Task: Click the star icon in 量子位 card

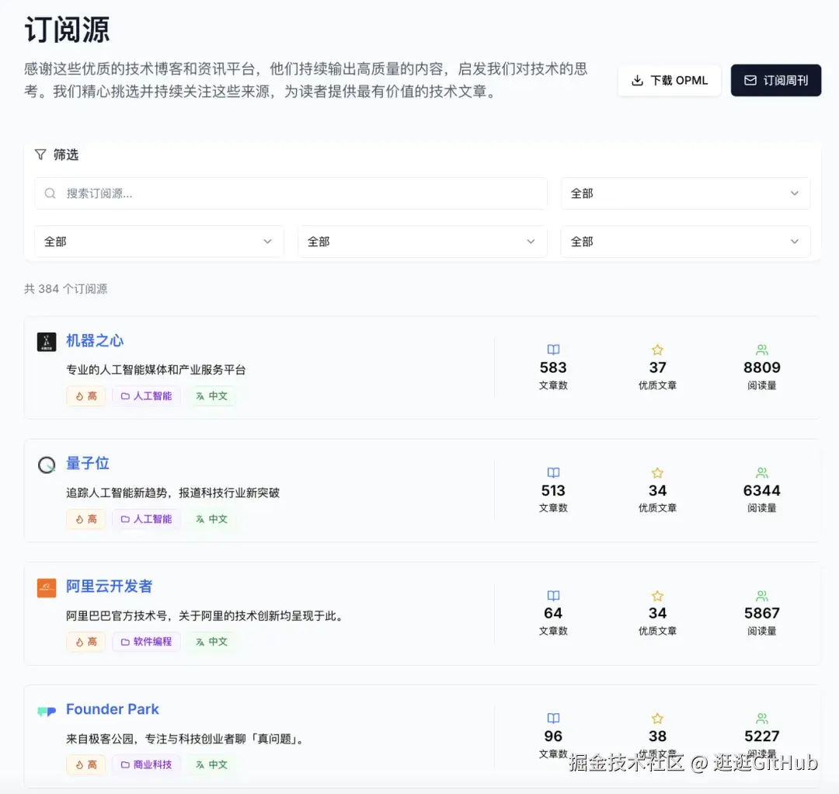Action: [658, 473]
